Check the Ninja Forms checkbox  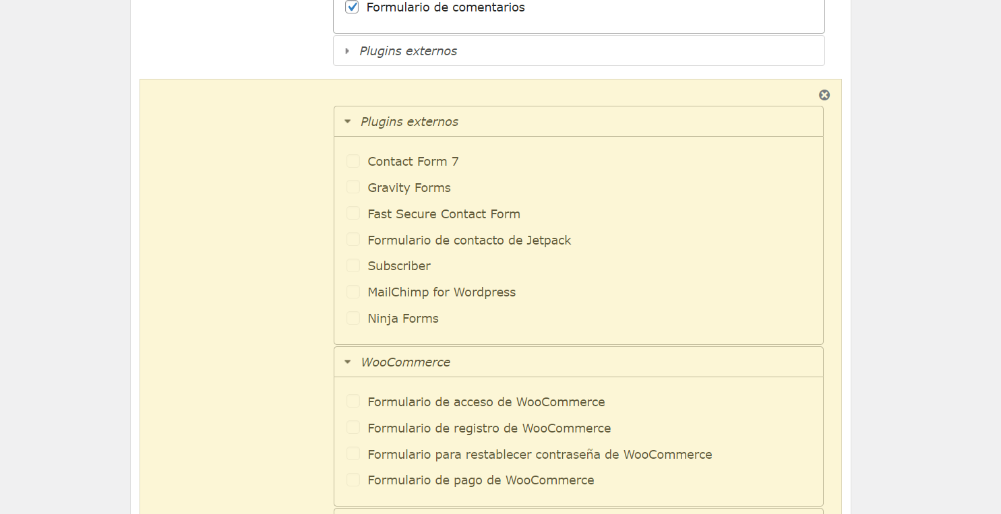(x=353, y=318)
